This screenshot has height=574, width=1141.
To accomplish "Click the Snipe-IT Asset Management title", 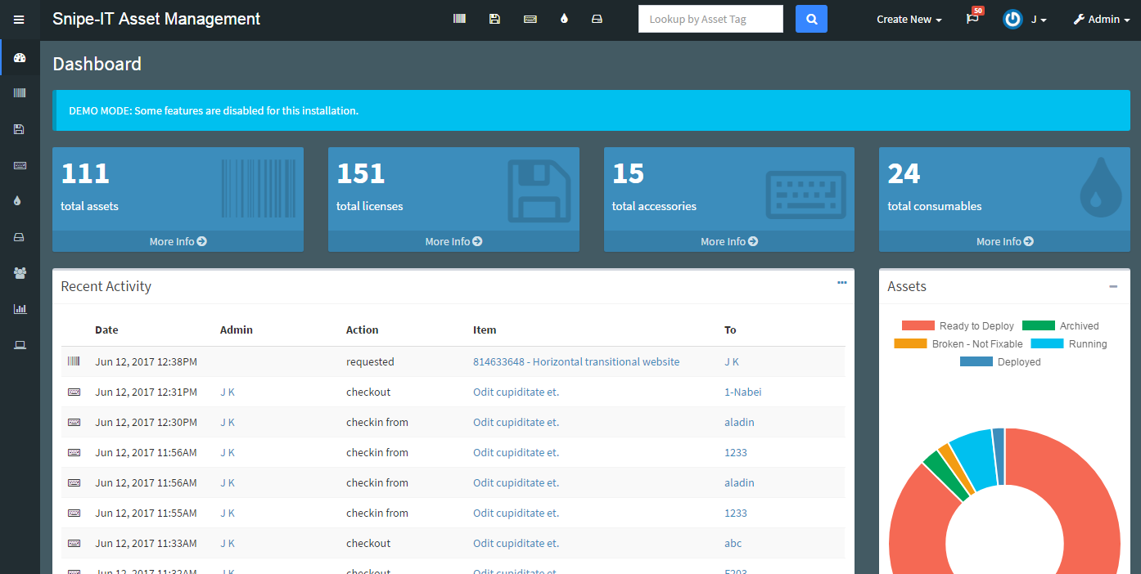I will (x=156, y=19).
